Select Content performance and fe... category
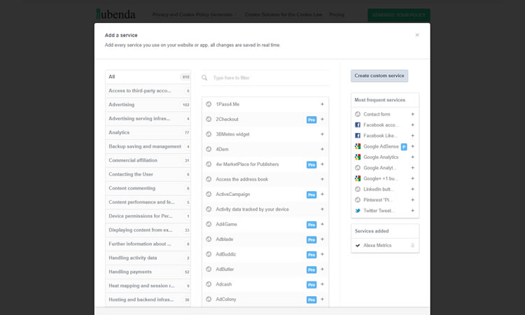 pyautogui.click(x=148, y=202)
